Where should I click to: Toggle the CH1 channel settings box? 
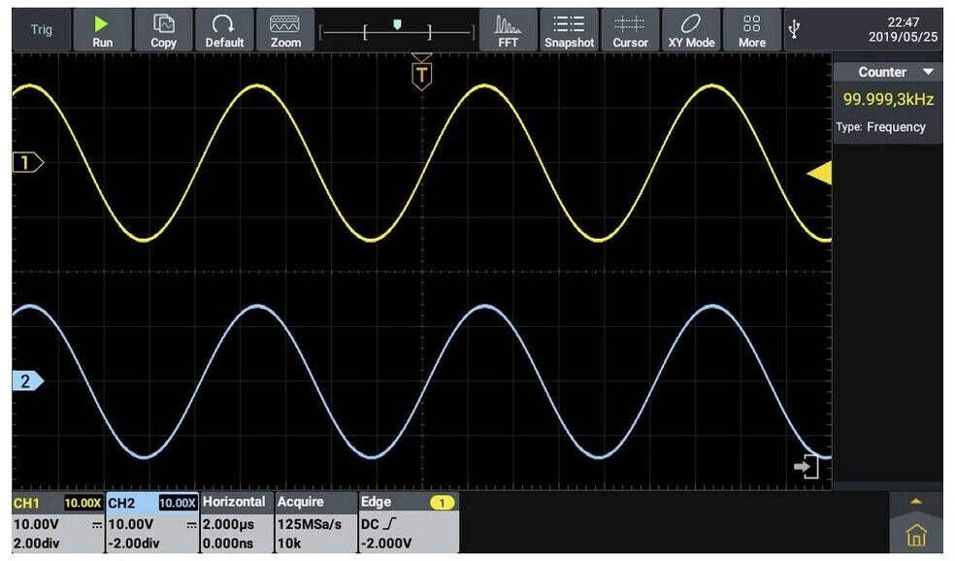[56, 522]
